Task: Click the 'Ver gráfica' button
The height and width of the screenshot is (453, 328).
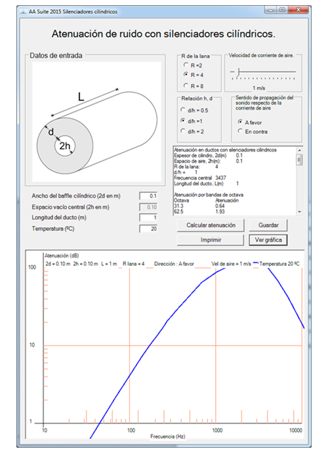Action: [x=268, y=240]
